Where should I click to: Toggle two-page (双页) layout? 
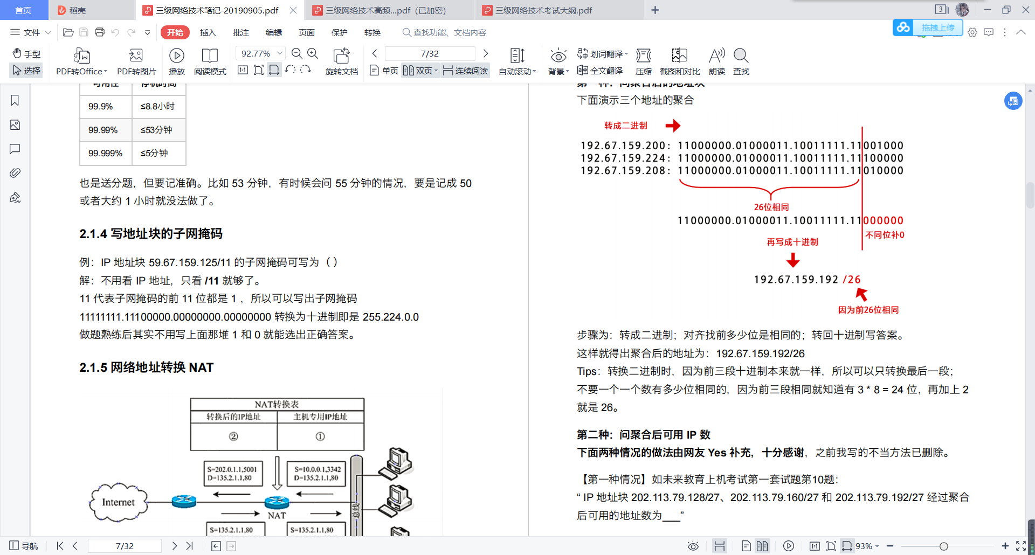pos(420,71)
